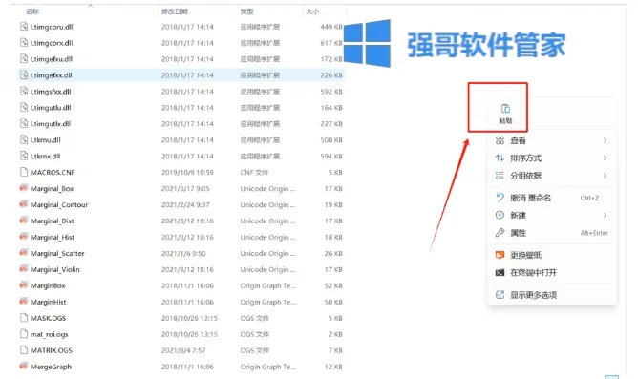Click the Marginal_Contour Origin icon
This screenshot has height=379, width=638.
[x=24, y=204]
